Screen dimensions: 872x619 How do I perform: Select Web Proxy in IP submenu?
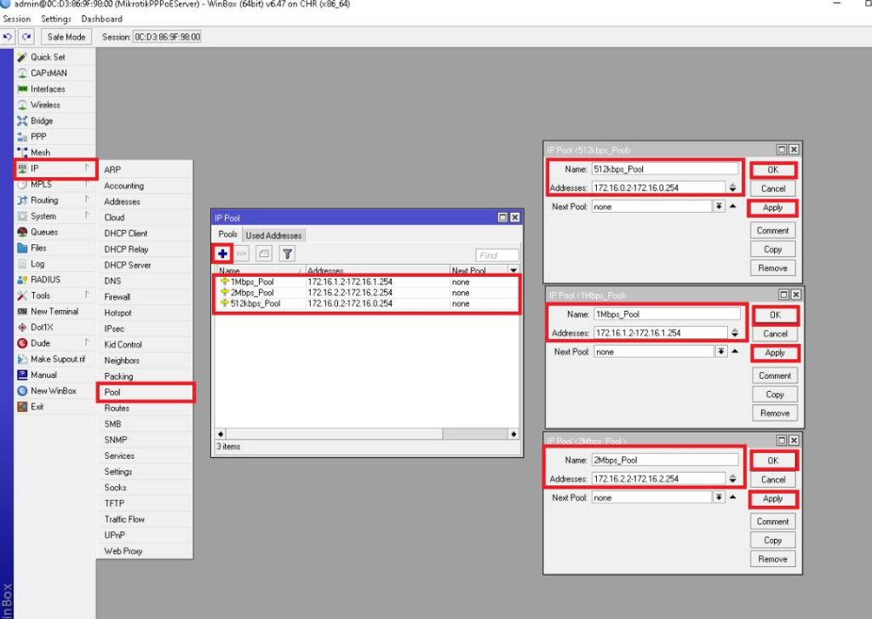click(x=145, y=551)
